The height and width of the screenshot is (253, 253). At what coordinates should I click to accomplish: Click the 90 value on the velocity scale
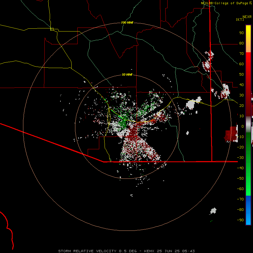(x=241, y=33)
